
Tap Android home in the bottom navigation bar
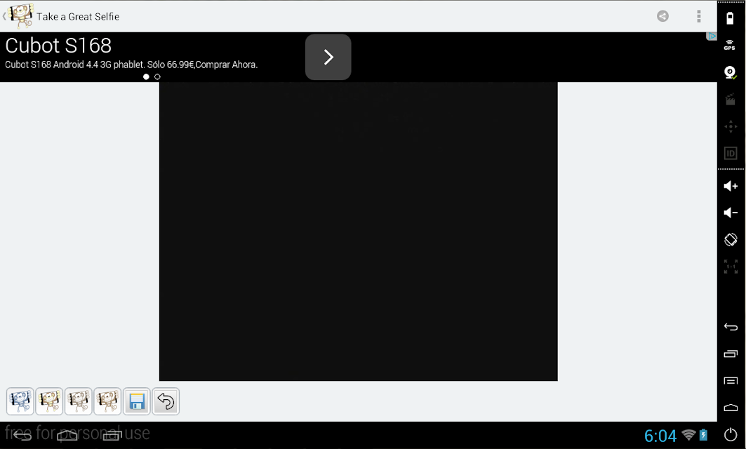coord(67,435)
